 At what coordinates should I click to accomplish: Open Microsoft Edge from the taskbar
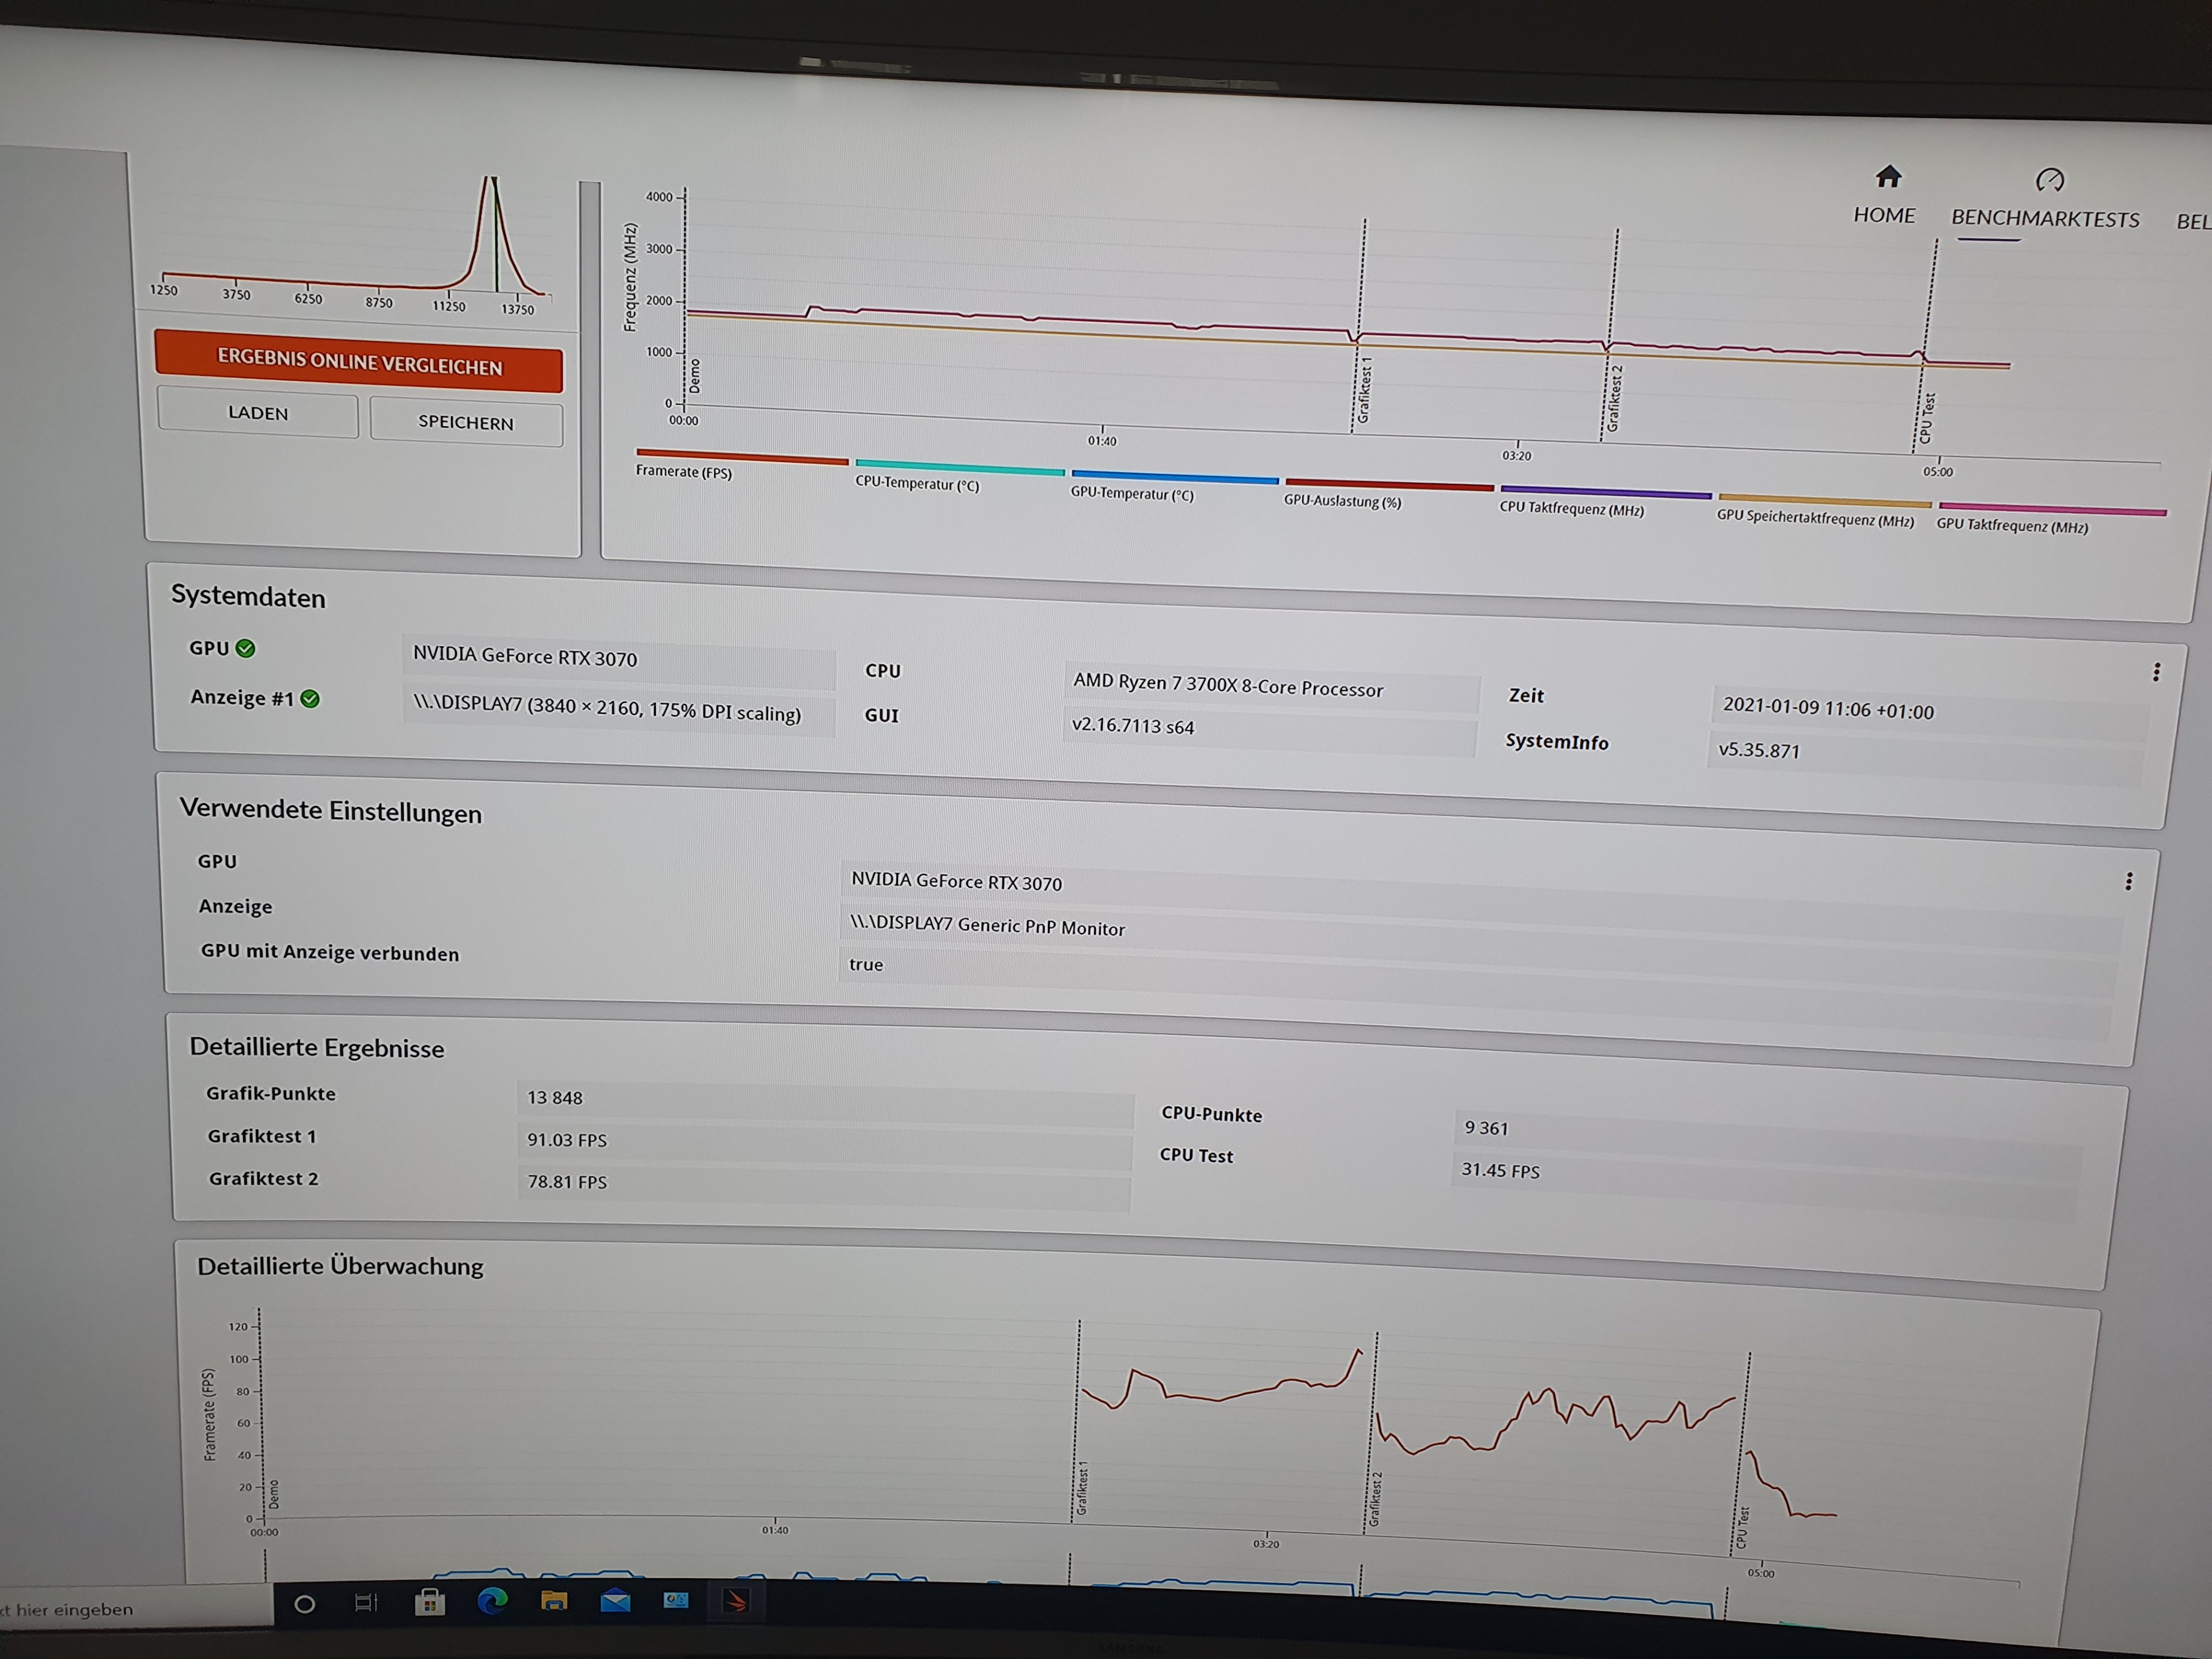(492, 1602)
